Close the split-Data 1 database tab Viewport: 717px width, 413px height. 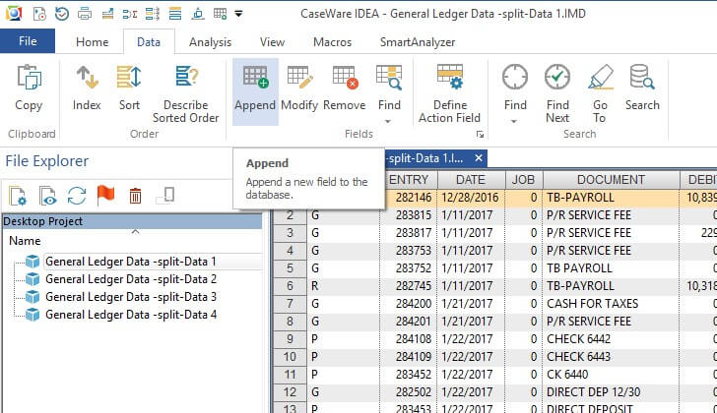pos(479,158)
